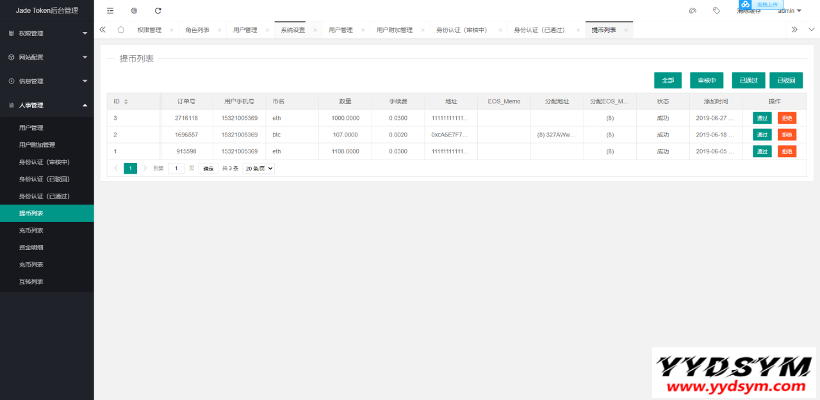820x400 pixels.
Task: Open the admin user dropdown
Action: (x=788, y=11)
